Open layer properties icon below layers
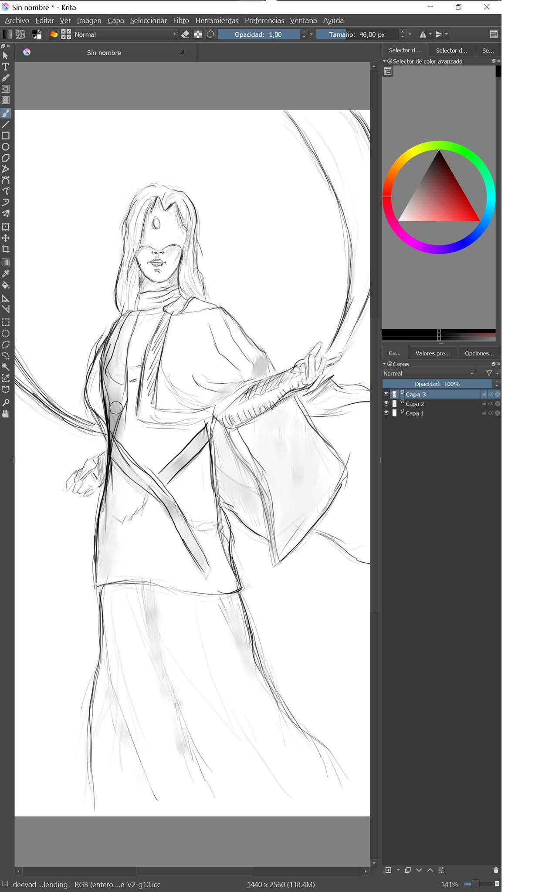535x892 pixels. (441, 870)
